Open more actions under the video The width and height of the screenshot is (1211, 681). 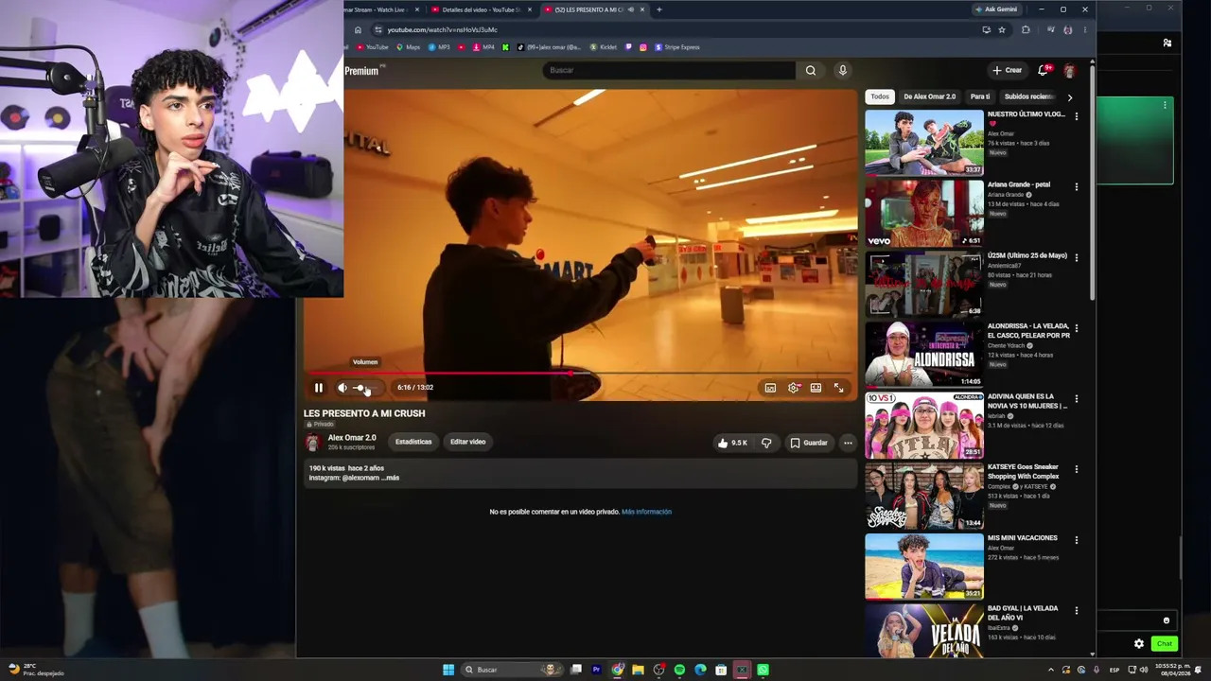848,443
